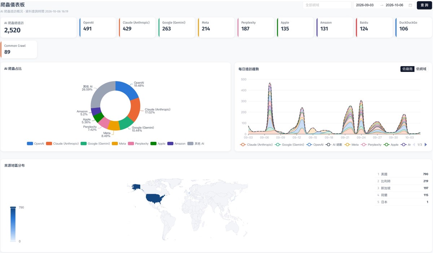Toggle Meta swatch in donut legend
Screen dimensions: 433x253
point(115,144)
